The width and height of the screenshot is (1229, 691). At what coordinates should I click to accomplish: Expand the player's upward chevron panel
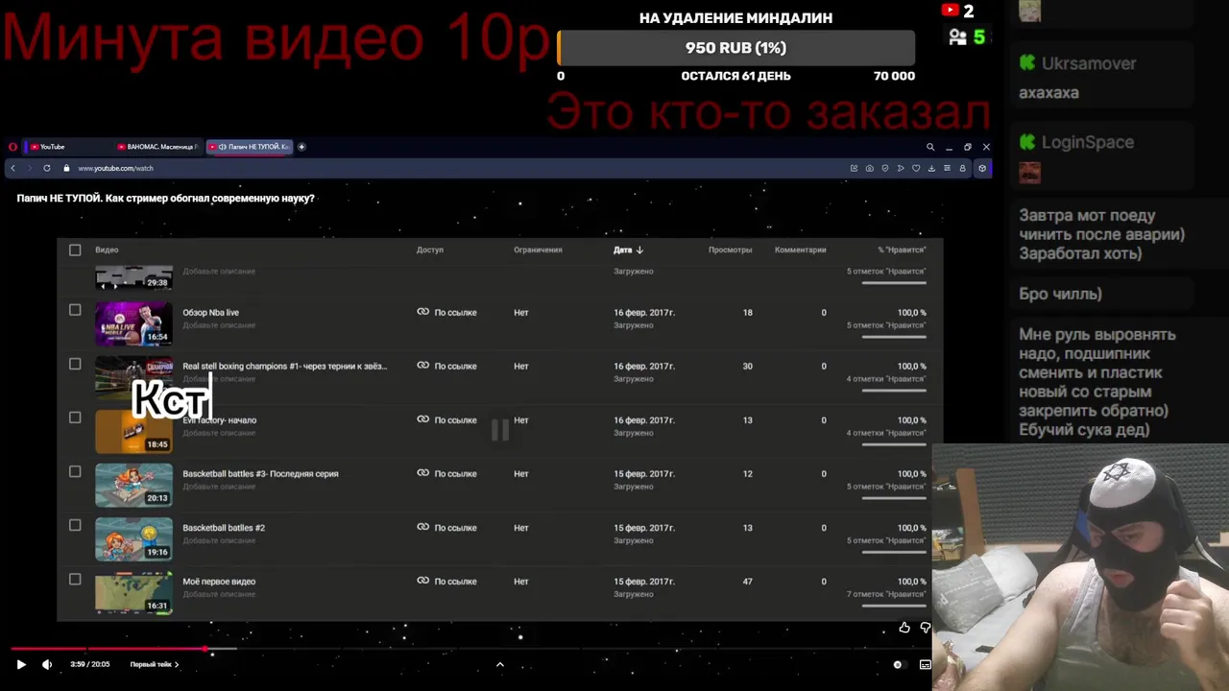(x=499, y=664)
